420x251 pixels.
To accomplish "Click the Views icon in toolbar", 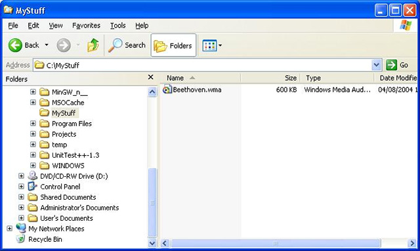I will coord(209,45).
